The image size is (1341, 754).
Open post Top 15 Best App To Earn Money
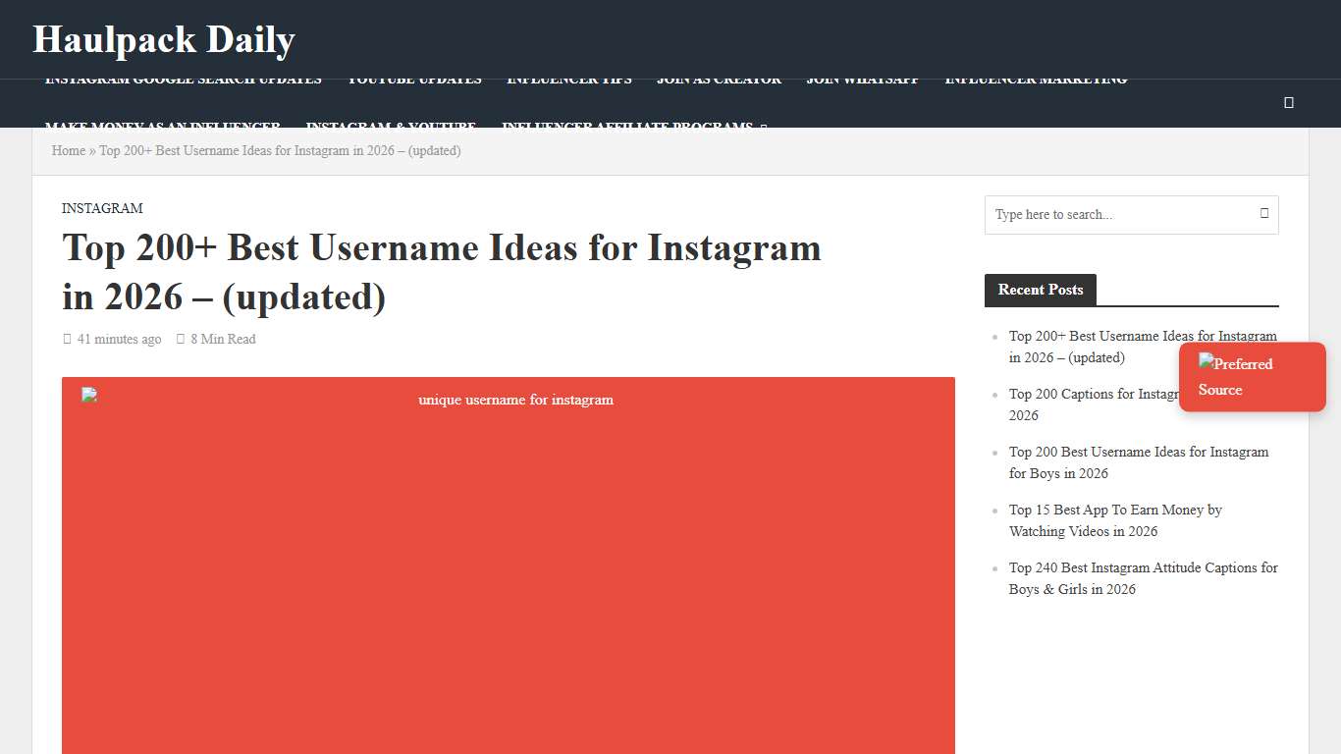pyautogui.click(x=1115, y=510)
